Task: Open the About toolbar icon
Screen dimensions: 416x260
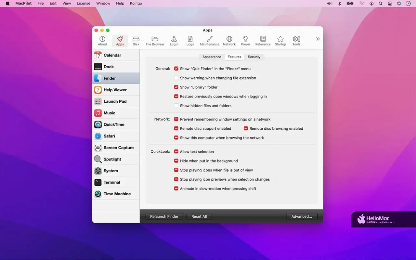Action: click(x=102, y=41)
